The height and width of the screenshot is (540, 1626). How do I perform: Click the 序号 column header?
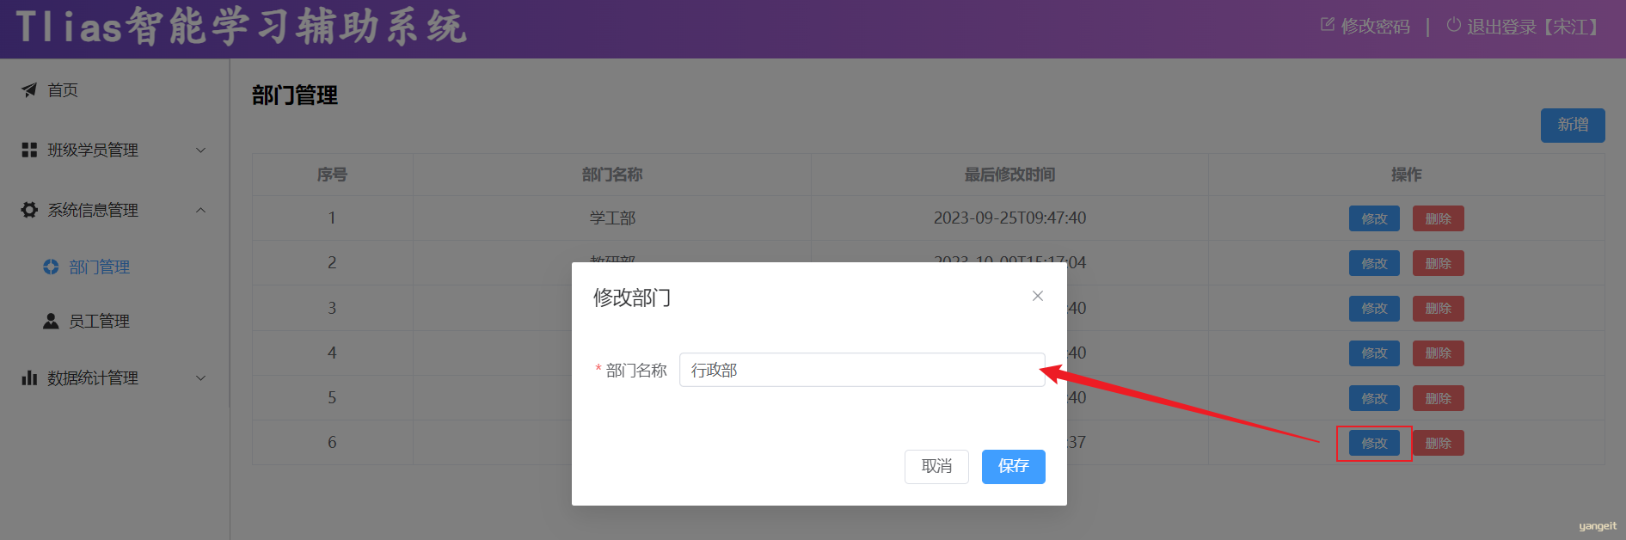[x=332, y=175]
